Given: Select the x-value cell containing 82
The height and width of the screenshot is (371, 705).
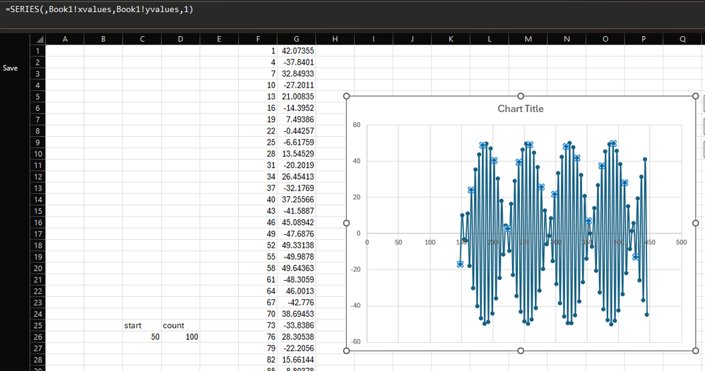Looking at the screenshot, I should click(258, 360).
